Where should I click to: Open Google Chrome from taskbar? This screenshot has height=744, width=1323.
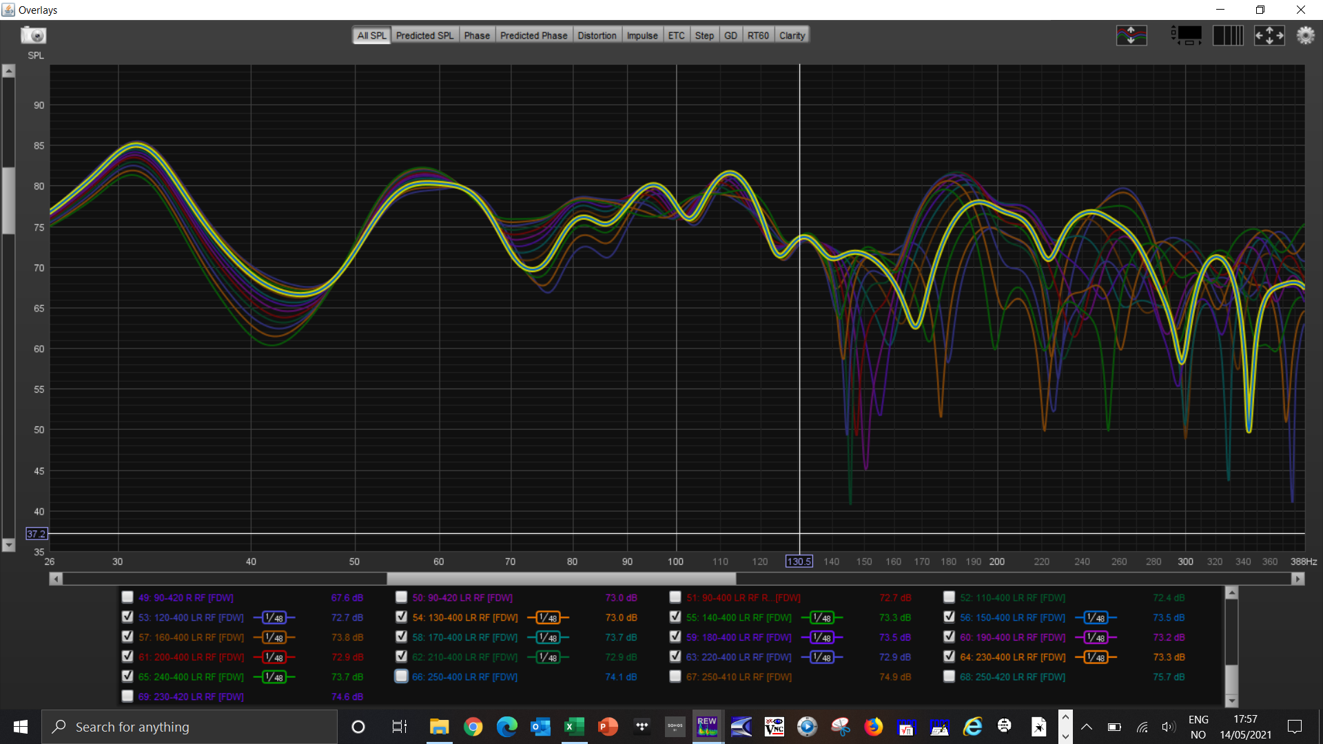point(473,727)
